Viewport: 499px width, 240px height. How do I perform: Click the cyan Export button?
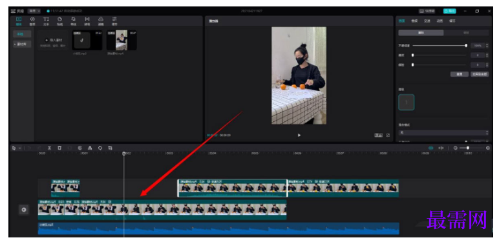tap(450, 11)
